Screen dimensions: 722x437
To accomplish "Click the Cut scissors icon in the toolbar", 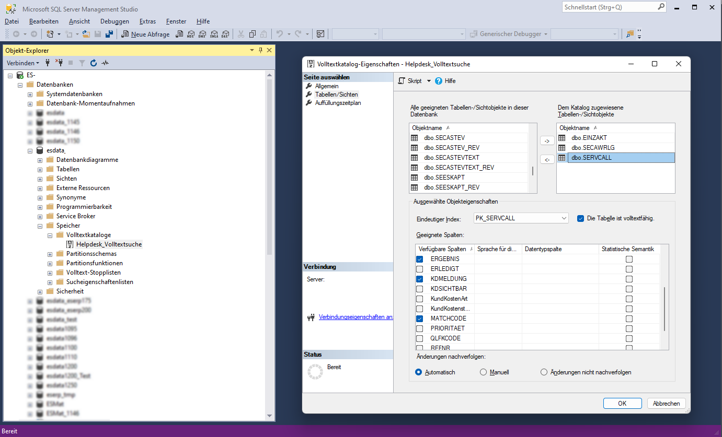I will point(241,34).
